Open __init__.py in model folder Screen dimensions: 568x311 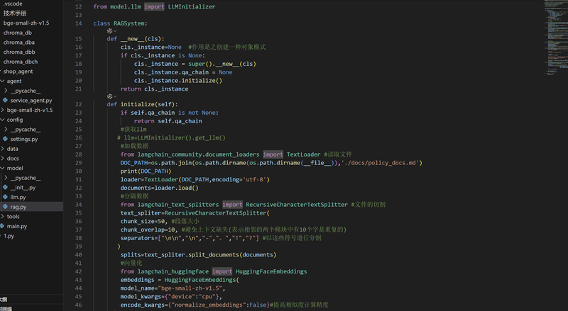coord(23,187)
